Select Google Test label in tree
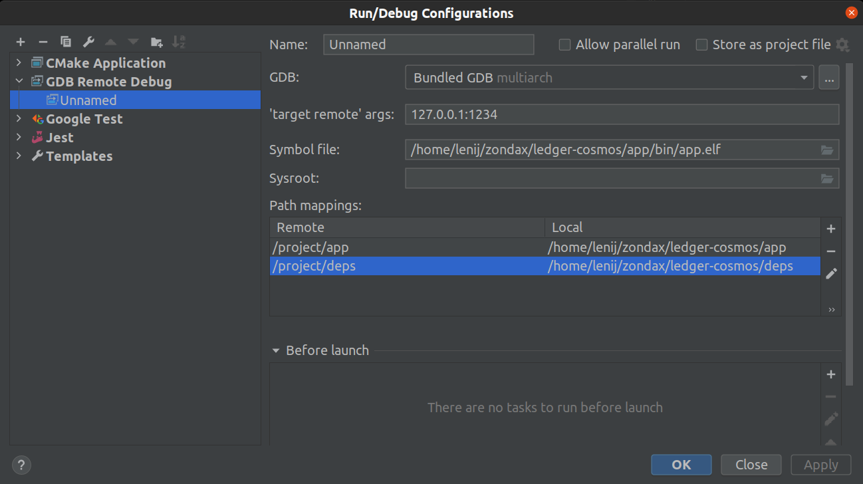863x484 pixels. point(84,119)
